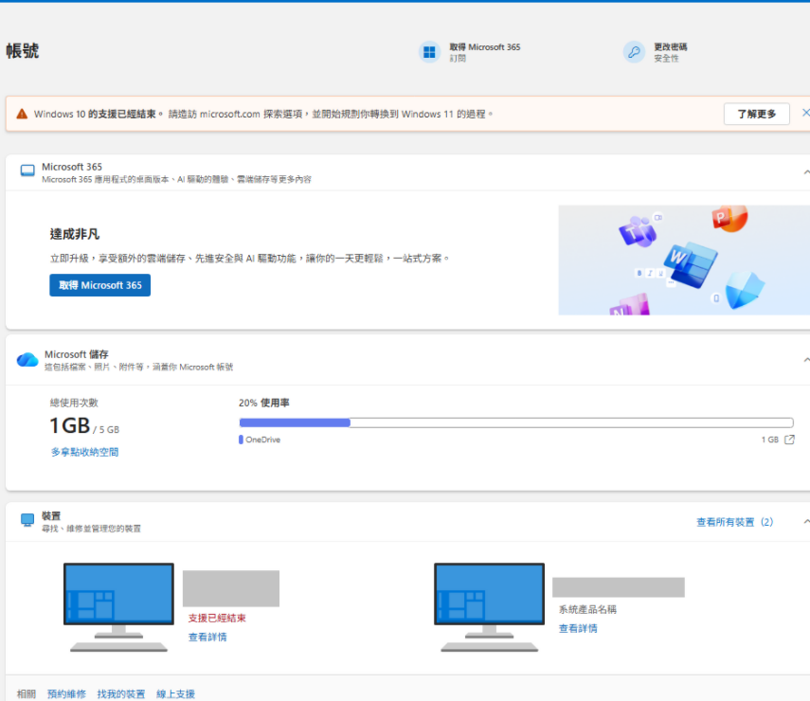The image size is (810, 701).
Task: Click the Microsoft 365 apps promo image
Action: point(684,260)
